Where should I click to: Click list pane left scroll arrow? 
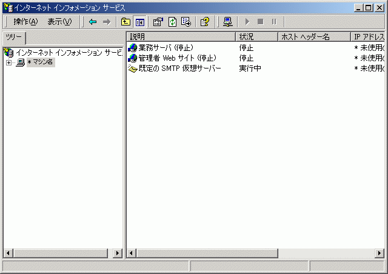(x=132, y=253)
